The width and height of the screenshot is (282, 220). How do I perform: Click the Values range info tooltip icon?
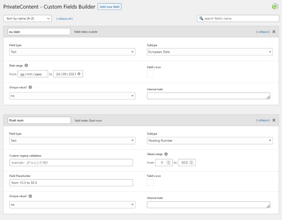tap(165, 154)
